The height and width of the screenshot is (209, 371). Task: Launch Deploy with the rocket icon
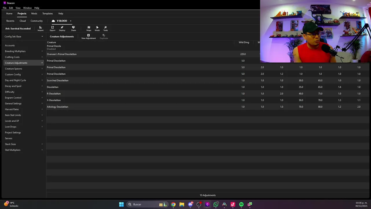click(x=62, y=28)
